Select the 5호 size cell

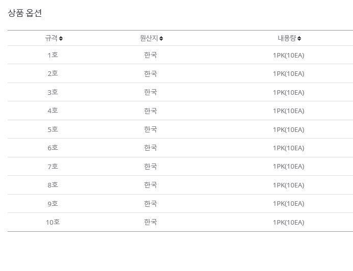point(53,129)
